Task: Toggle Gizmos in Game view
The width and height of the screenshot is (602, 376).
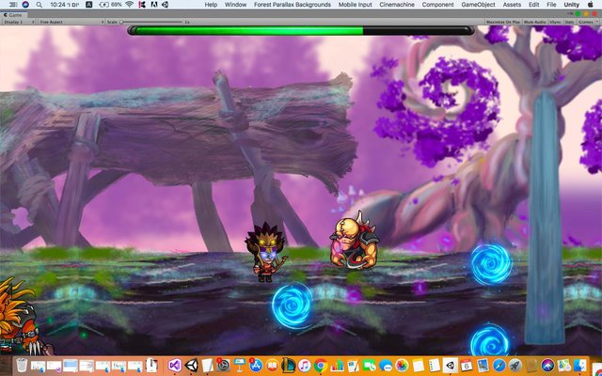Action: click(585, 23)
